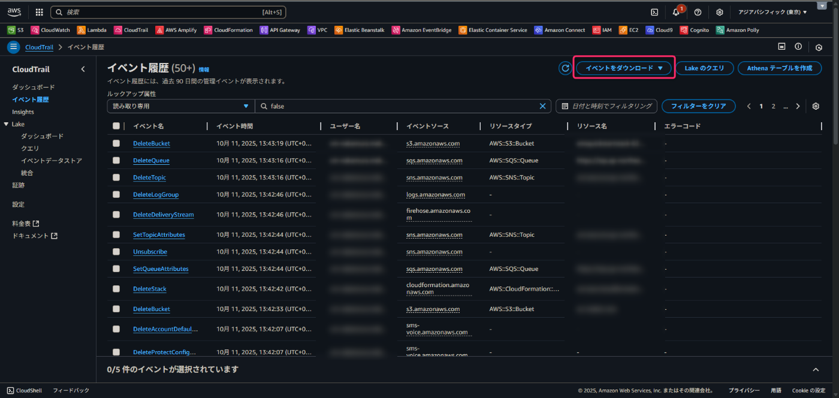This screenshot has width=839, height=398.
Task: Check the DeleteDeliveryStream event row
Action: pos(116,215)
